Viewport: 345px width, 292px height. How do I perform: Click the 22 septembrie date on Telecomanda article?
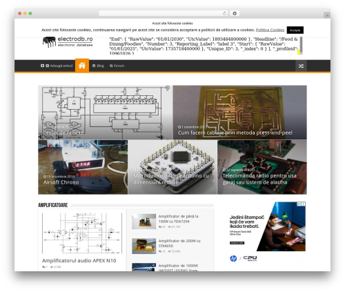point(239,170)
